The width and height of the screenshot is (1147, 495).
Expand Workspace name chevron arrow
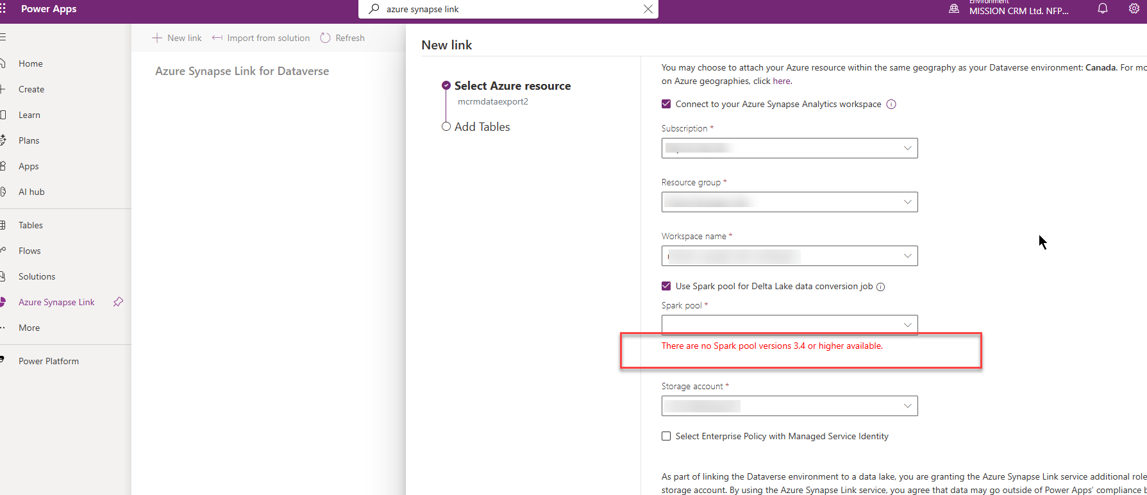coord(907,256)
